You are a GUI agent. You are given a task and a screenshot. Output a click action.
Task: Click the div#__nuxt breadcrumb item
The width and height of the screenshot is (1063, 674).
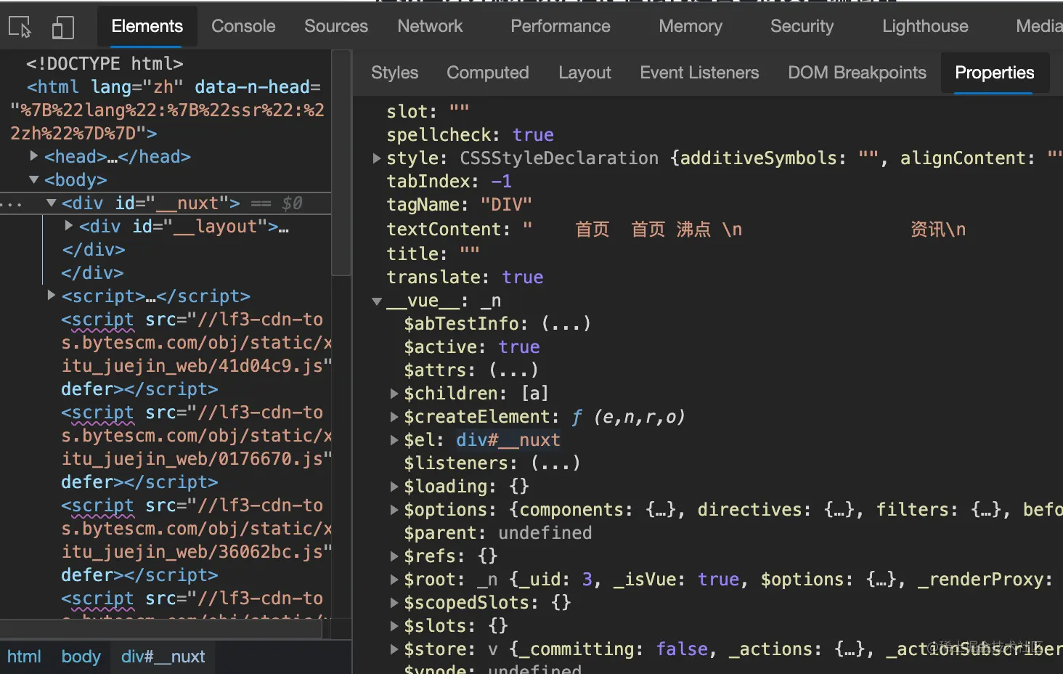pos(163,657)
